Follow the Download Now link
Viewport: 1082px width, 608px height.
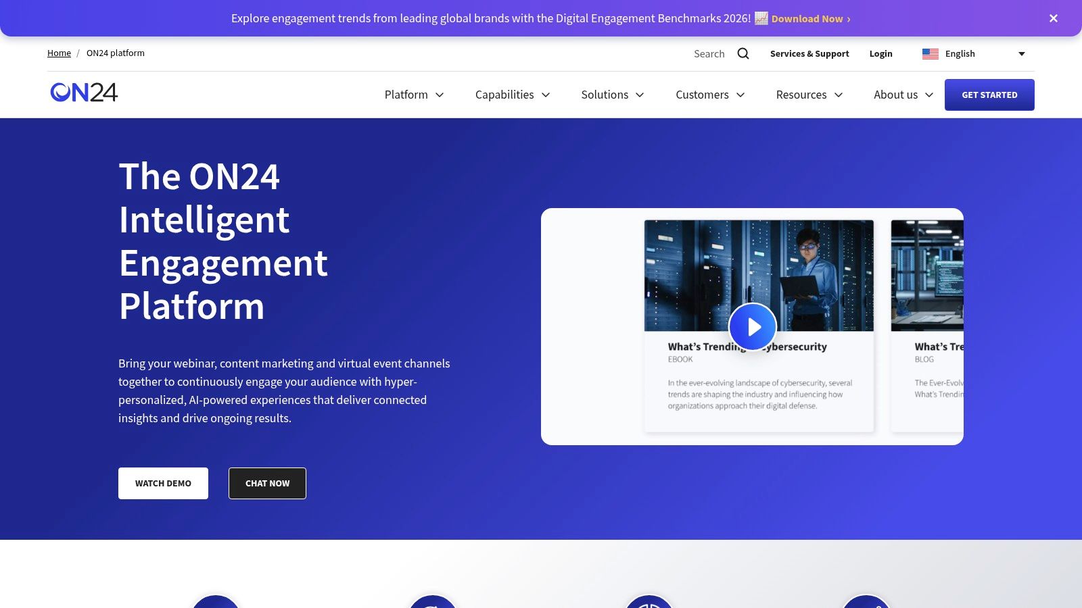click(x=811, y=19)
